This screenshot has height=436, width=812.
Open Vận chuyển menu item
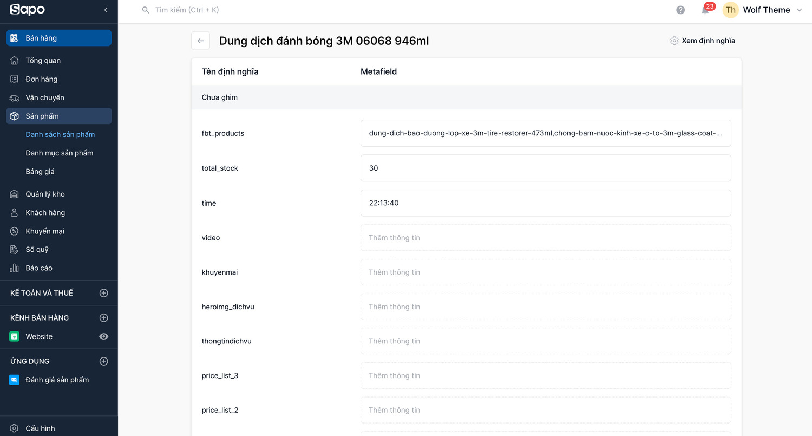point(59,97)
